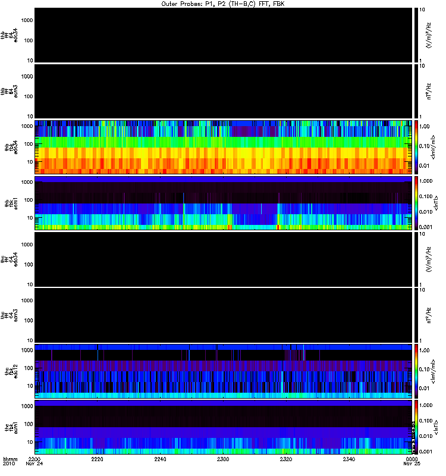This screenshot has width=446, height=476.
Task: Click the empty thc fff scm3 spectrogram panel
Action: (x=224, y=315)
